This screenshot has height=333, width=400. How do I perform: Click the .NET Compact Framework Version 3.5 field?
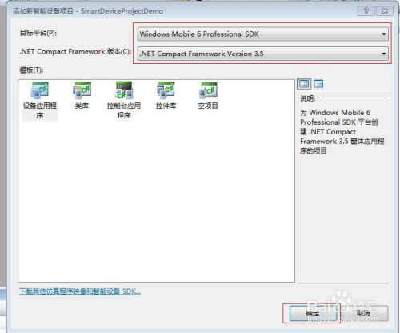[262, 54]
